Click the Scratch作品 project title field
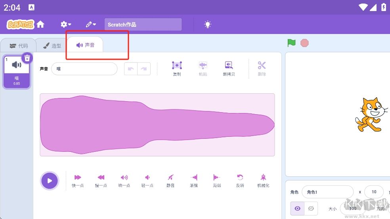390x219 pixels. coord(143,25)
